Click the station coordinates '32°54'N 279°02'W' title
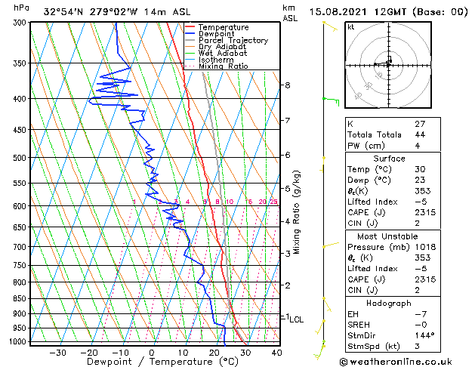Image resolution: width=475 pixels, height=367 pixels. pyautogui.click(x=91, y=12)
